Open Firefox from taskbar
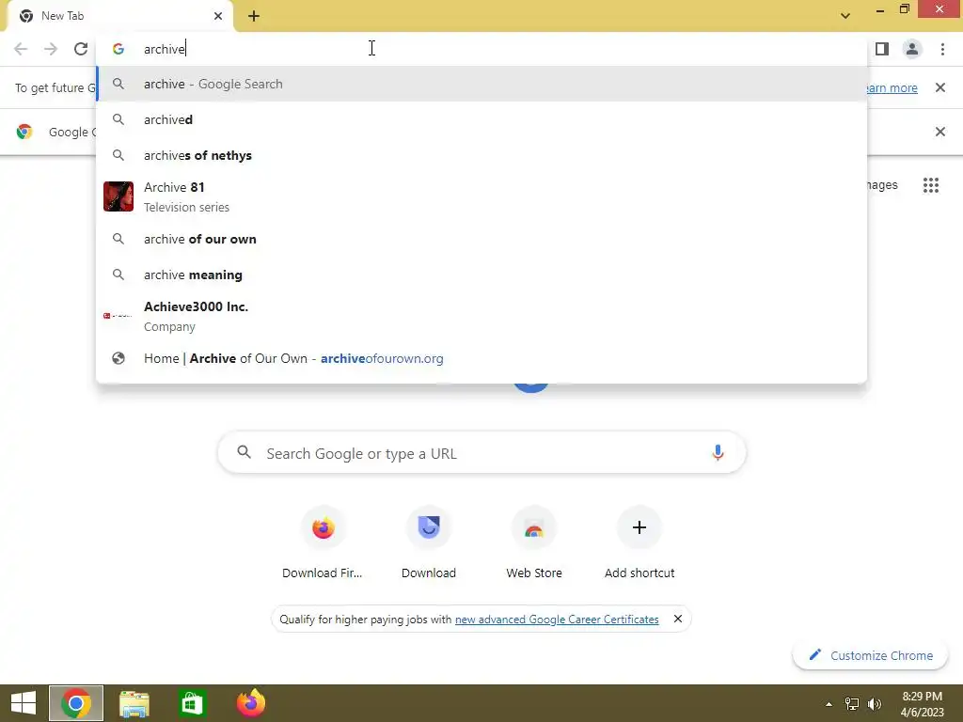The height and width of the screenshot is (722, 963). tap(250, 703)
